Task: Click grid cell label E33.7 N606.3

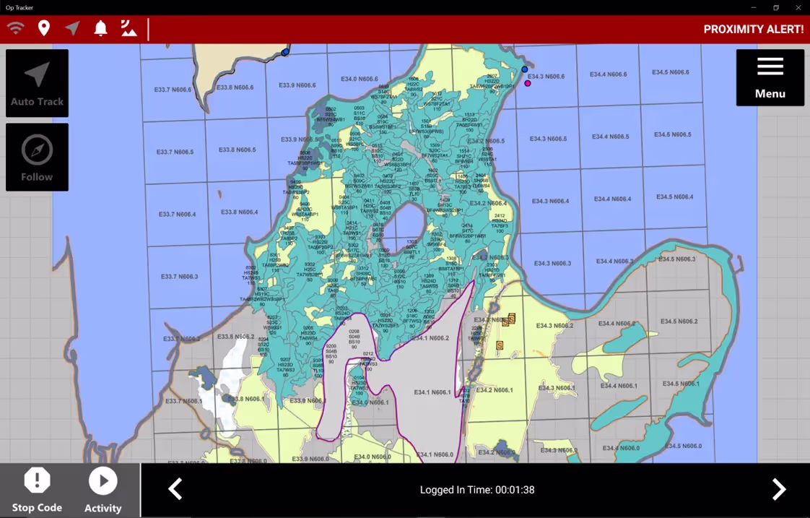Action: 179,277
